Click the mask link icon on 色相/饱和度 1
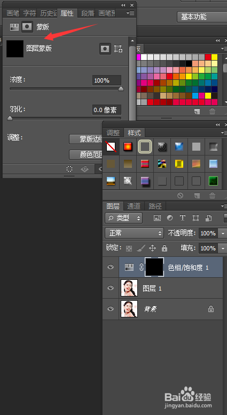 141,268
